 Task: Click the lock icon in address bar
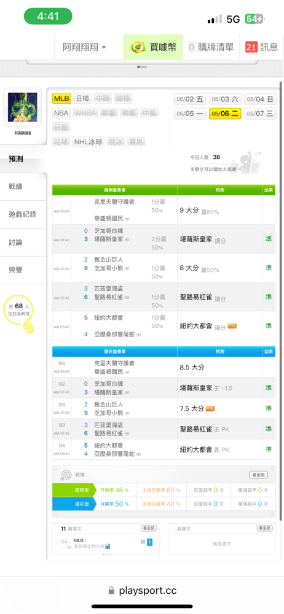(112, 591)
